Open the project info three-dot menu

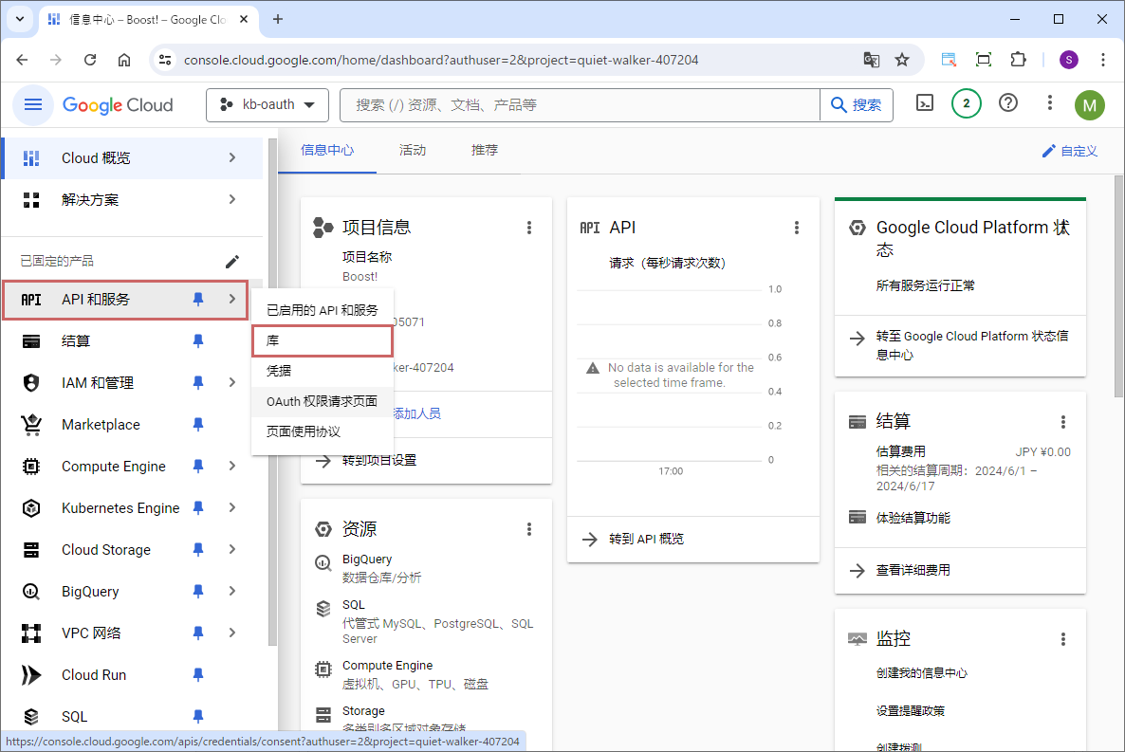(x=529, y=228)
